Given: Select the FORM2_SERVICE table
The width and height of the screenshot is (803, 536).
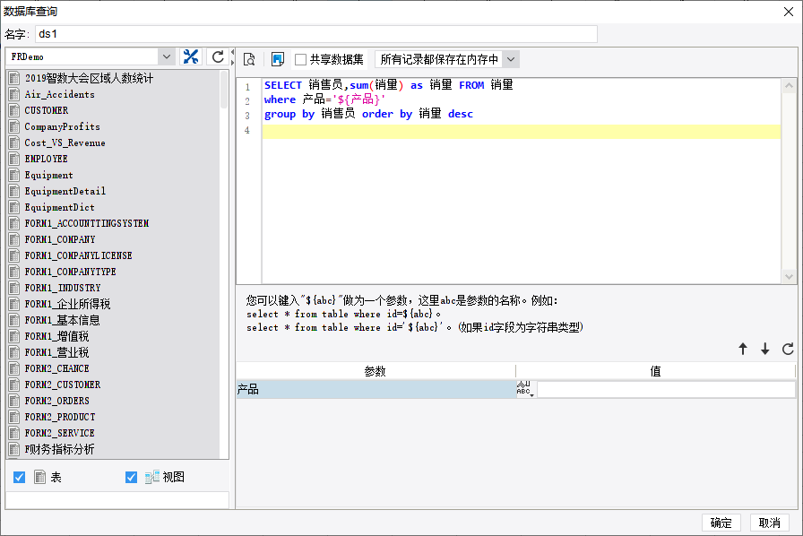Looking at the screenshot, I should click(x=59, y=433).
